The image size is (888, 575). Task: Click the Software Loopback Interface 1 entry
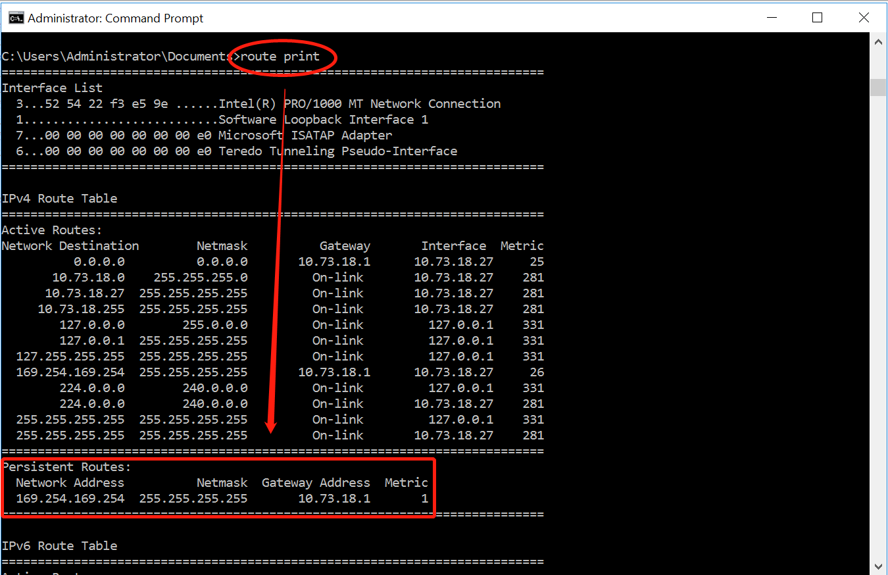pyautogui.click(x=323, y=120)
